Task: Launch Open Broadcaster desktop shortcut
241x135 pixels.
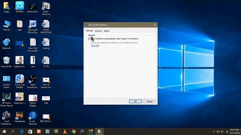Action: point(33,82)
